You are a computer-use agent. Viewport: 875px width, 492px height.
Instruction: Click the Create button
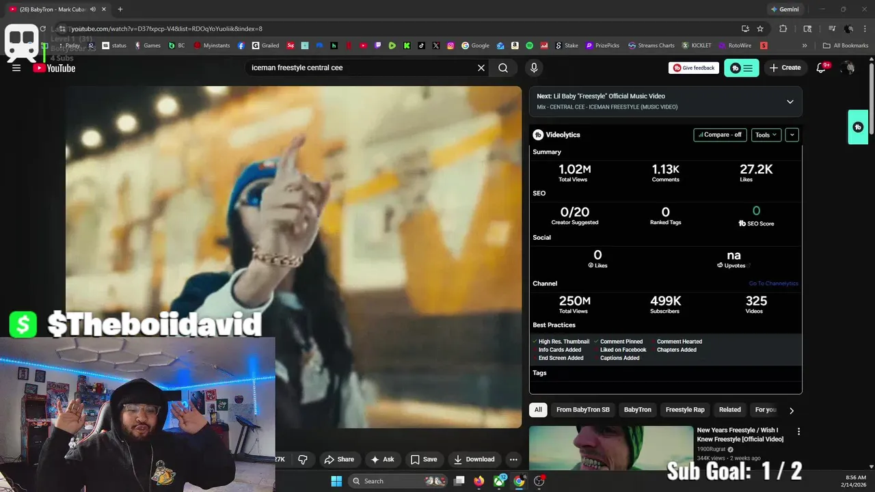point(785,68)
